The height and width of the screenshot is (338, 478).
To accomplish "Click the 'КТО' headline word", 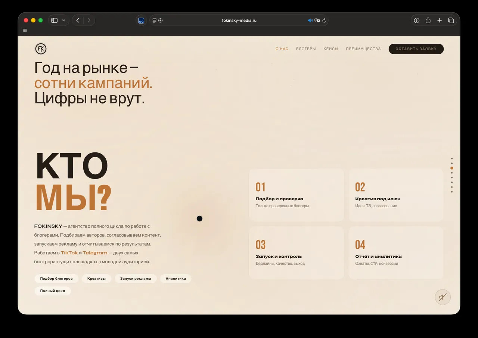I will (x=72, y=166).
